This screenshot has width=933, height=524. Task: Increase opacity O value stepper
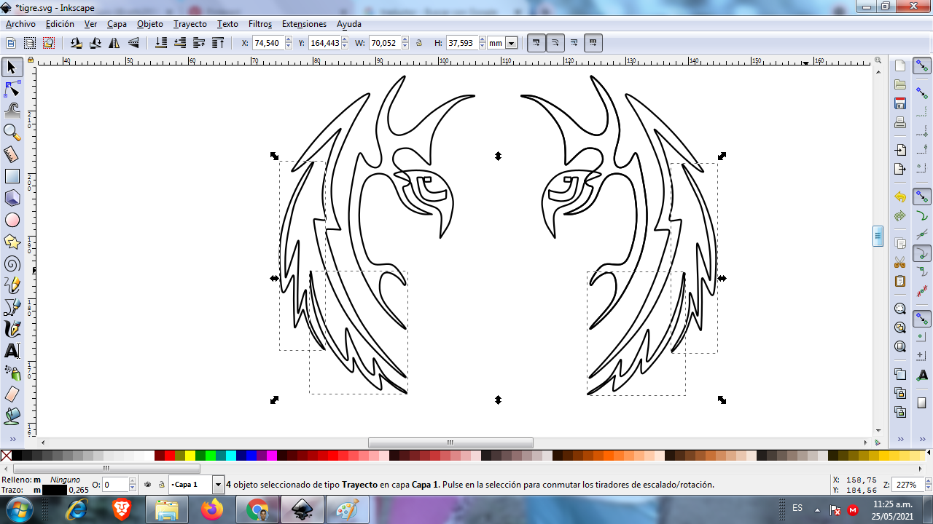(x=133, y=481)
